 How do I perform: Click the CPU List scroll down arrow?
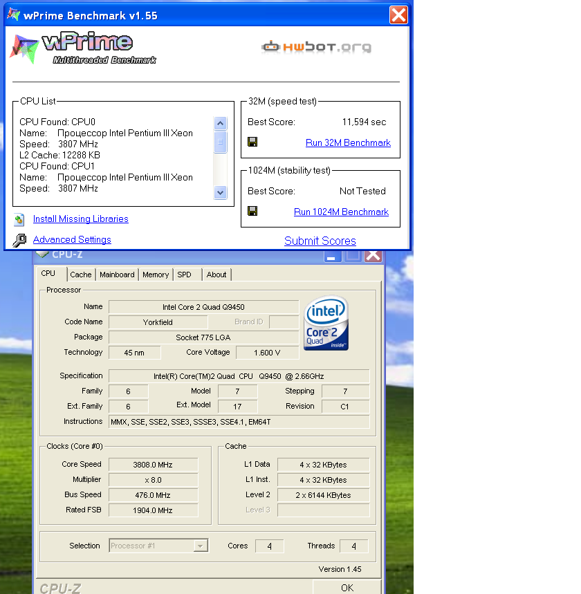(x=220, y=192)
